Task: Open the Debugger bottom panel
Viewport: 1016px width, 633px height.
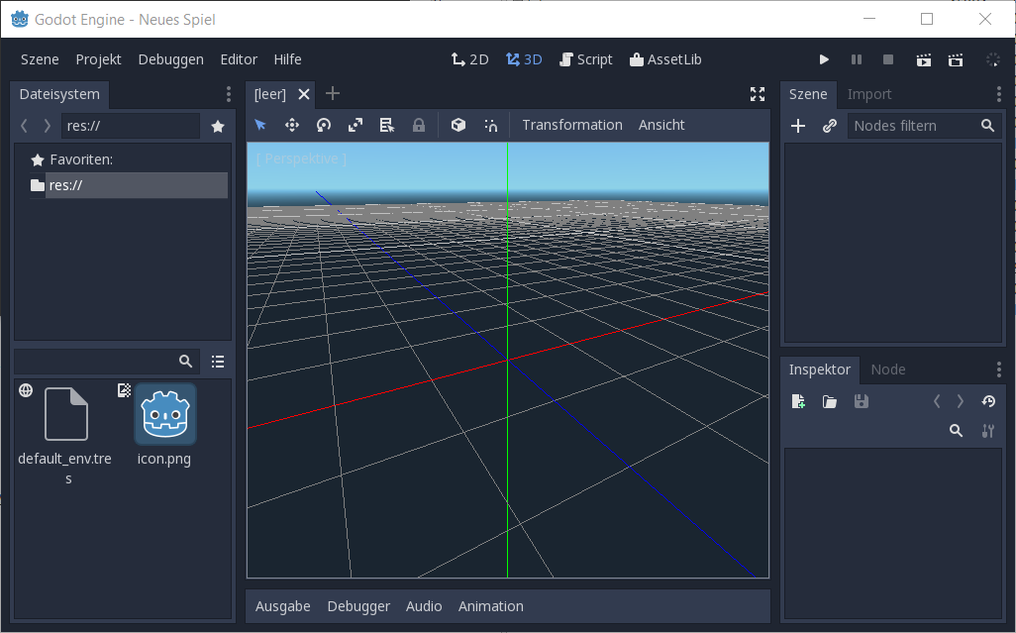Action: [x=358, y=606]
